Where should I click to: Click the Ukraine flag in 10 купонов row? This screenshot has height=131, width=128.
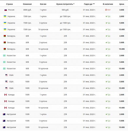5,29
